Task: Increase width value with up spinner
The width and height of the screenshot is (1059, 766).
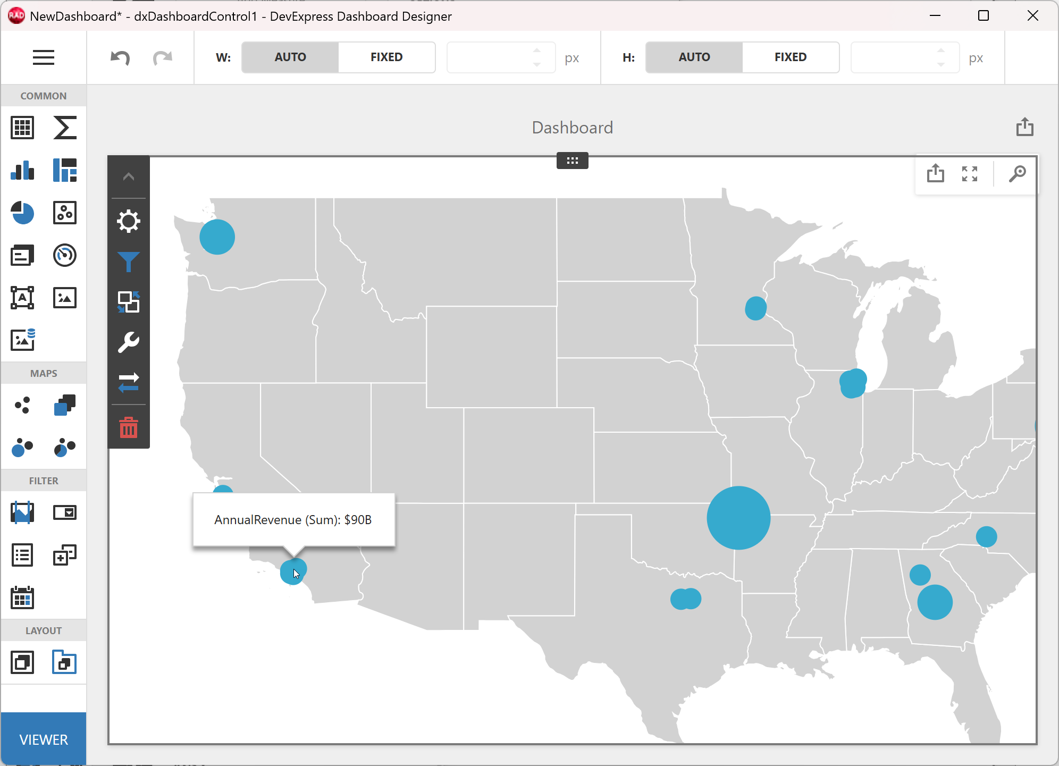Action: (537, 50)
